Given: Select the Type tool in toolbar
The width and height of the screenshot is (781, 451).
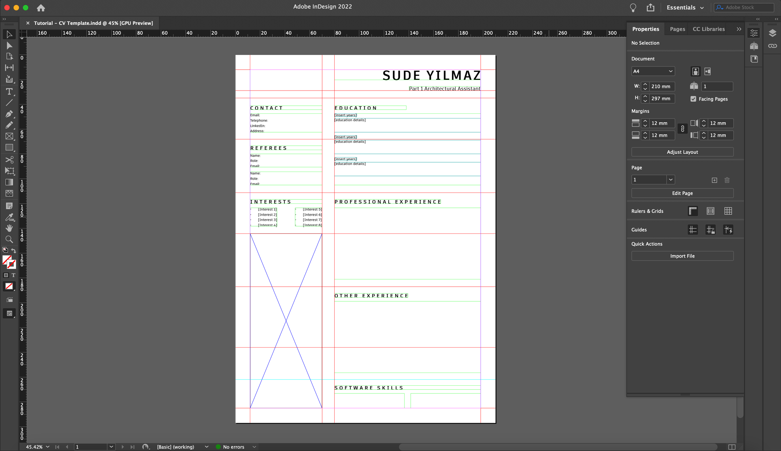Looking at the screenshot, I should (9, 91).
